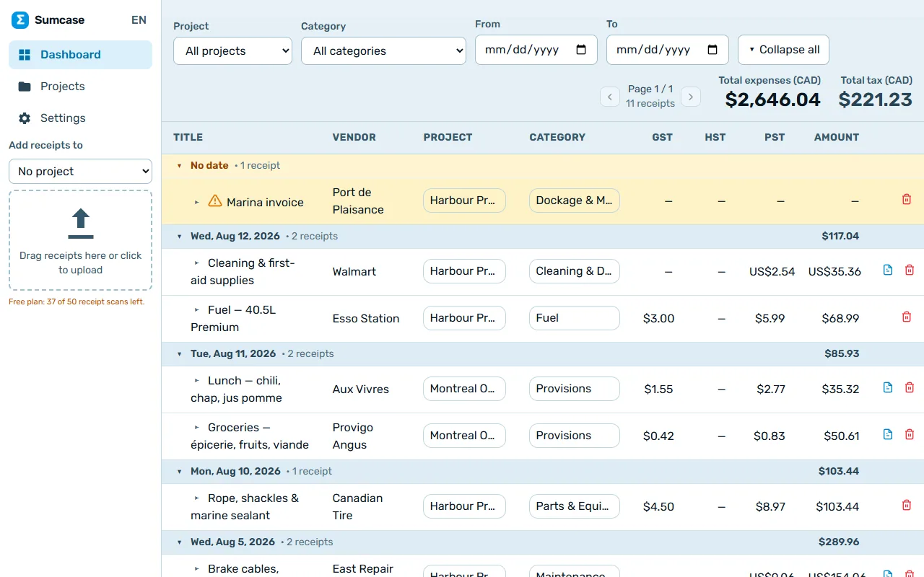
Task: Delete the Canadian Tire receipt
Action: pos(907,505)
